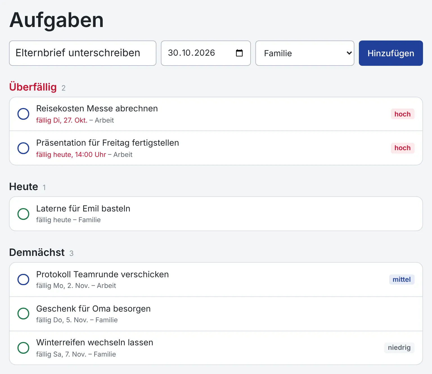Click the title 'Winterreifen wechseln lassen'
This screenshot has height=374, width=432.
click(95, 343)
